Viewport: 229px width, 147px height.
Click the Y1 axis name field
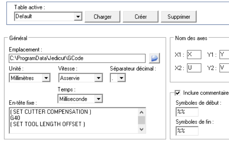(x=224, y=54)
